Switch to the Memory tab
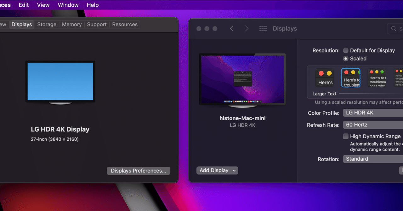The width and height of the screenshot is (403, 211). pos(72,25)
